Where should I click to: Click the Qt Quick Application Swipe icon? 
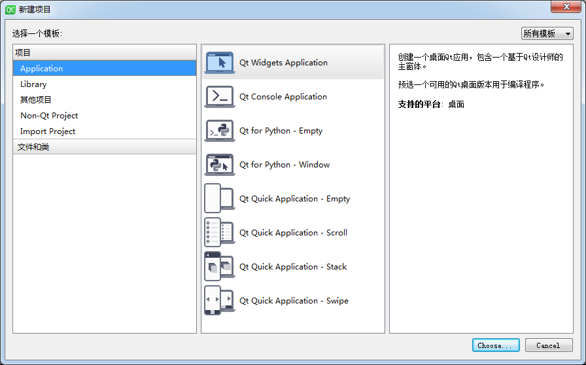click(x=220, y=300)
